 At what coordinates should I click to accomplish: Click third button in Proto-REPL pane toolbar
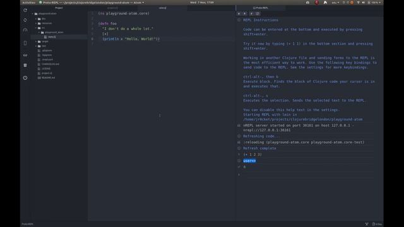[251, 14]
